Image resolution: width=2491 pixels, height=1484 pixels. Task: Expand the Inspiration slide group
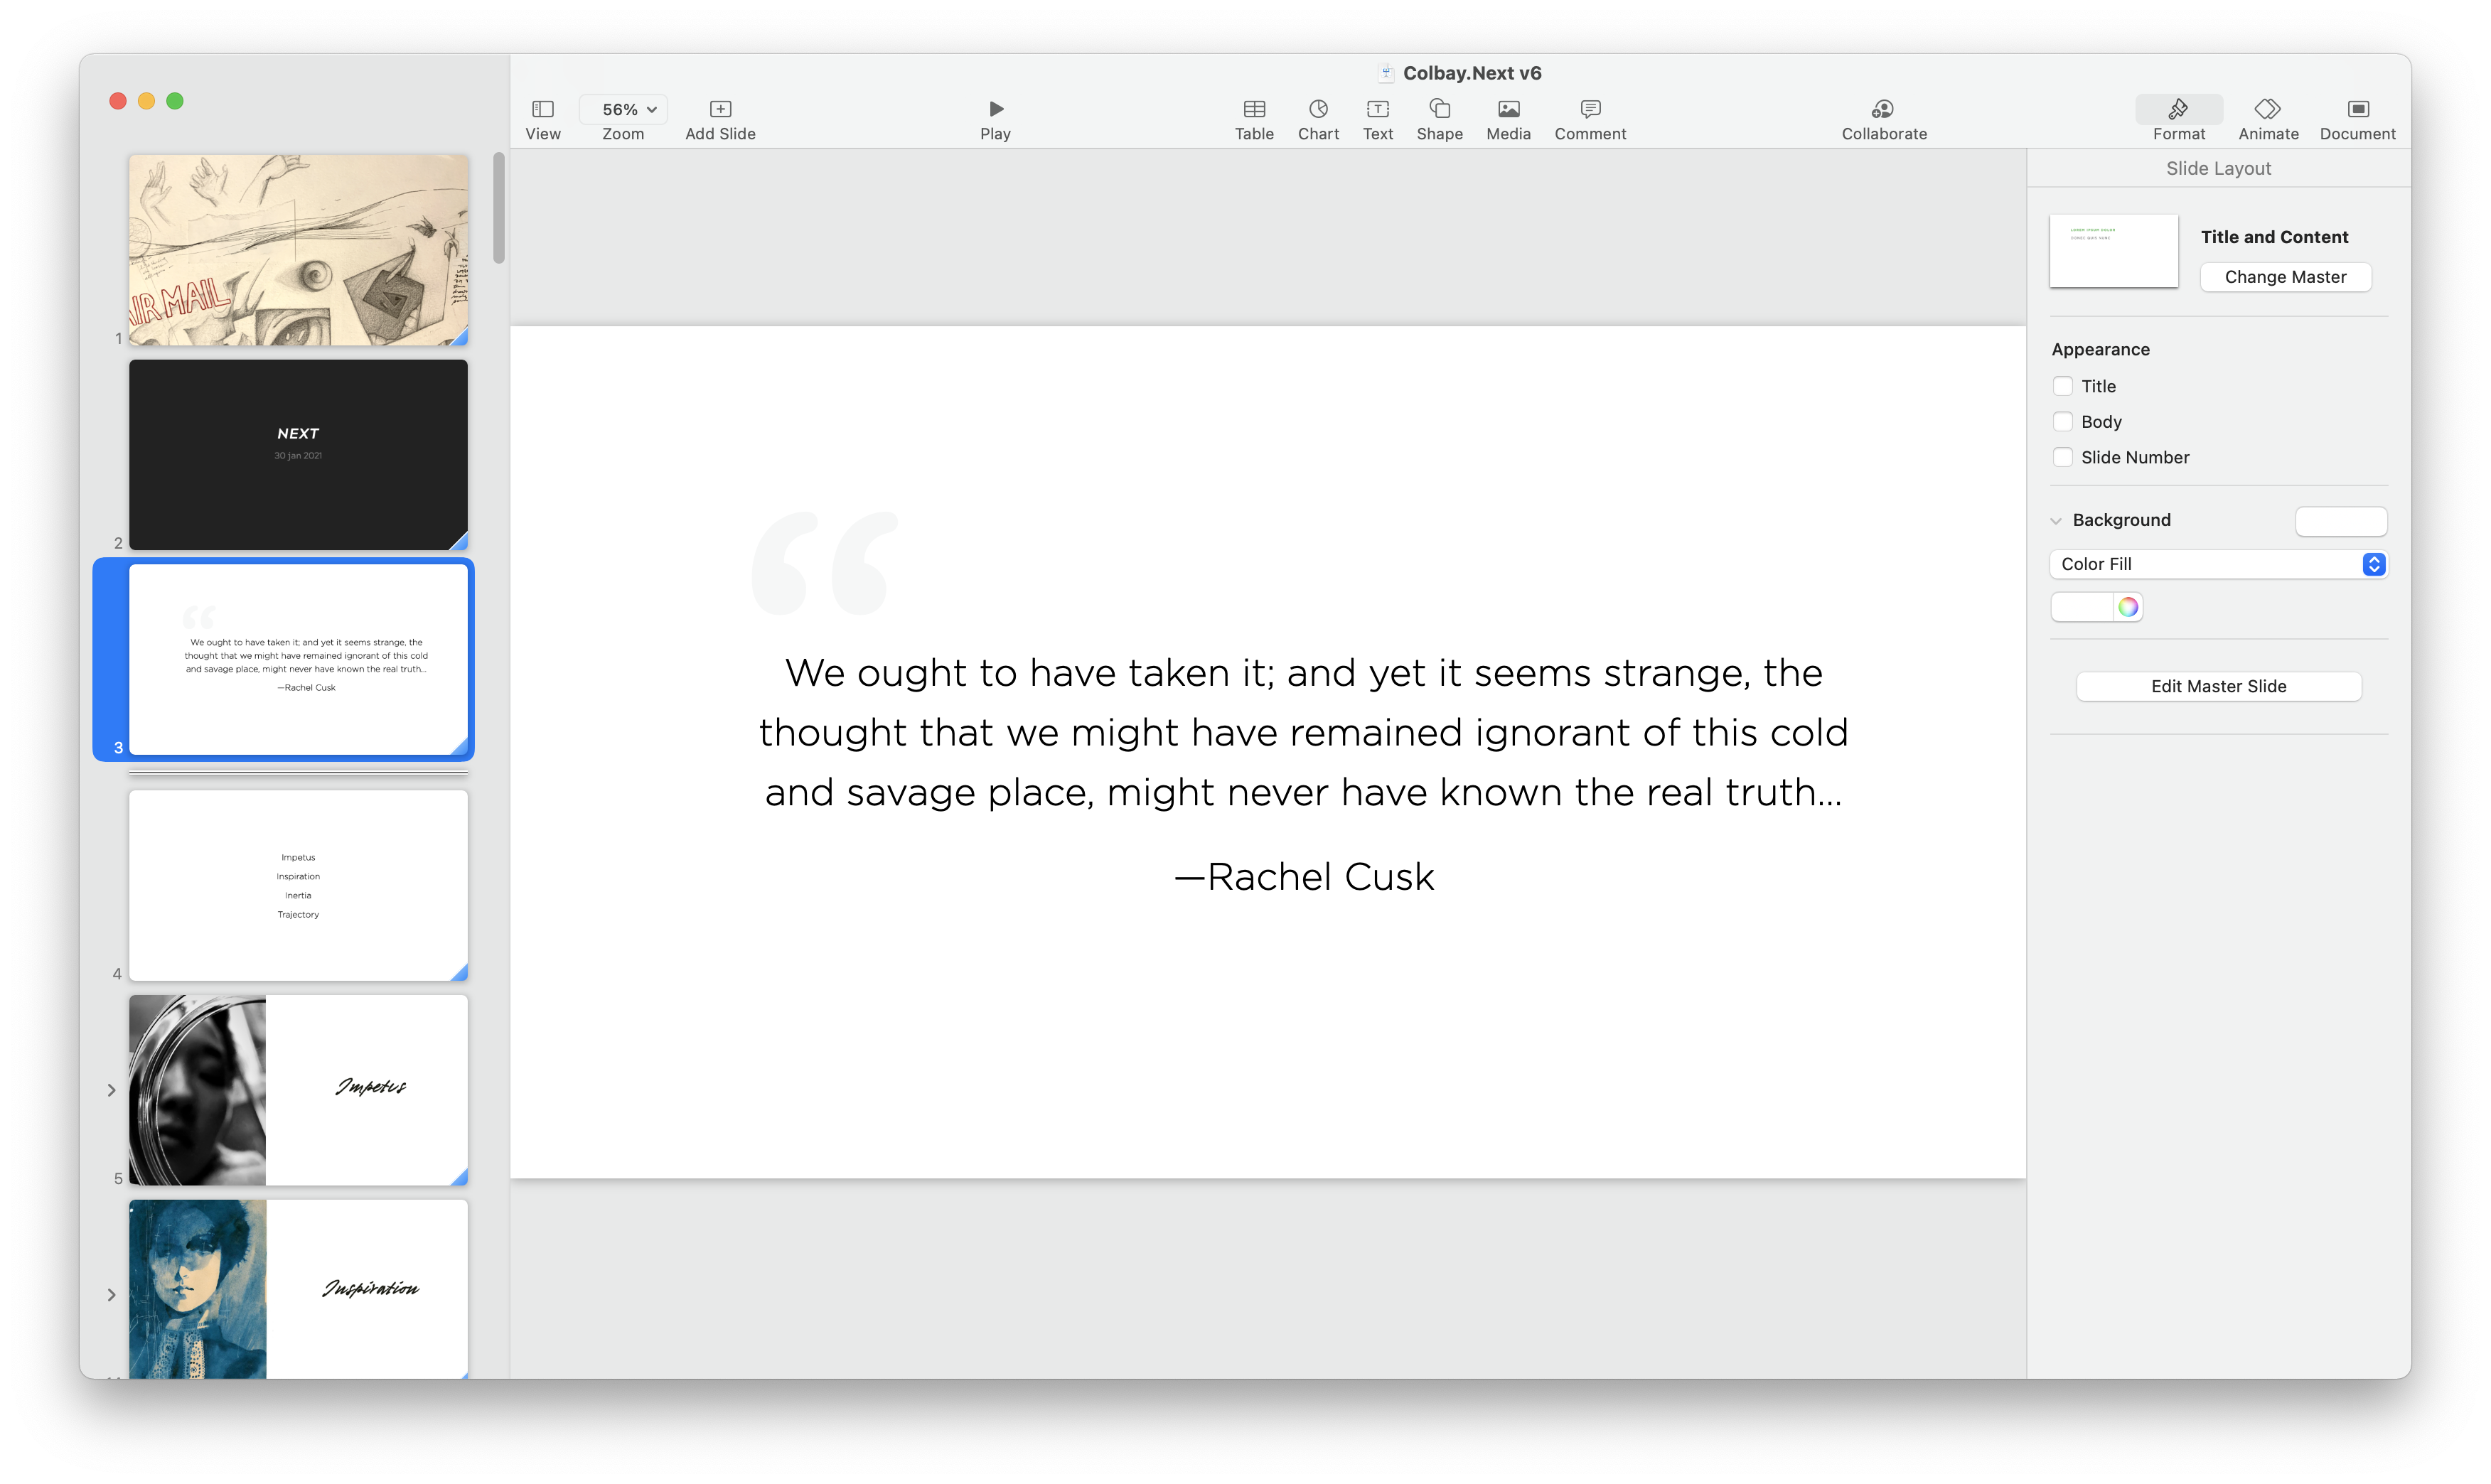(x=111, y=1295)
